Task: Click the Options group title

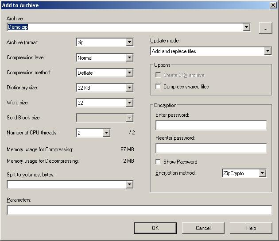Action: (162, 65)
